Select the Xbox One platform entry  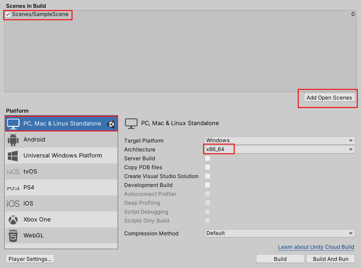point(61,219)
